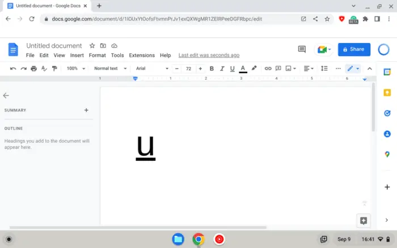Toggle Bold formatting
This screenshot has width=397, height=248.
tap(212, 69)
